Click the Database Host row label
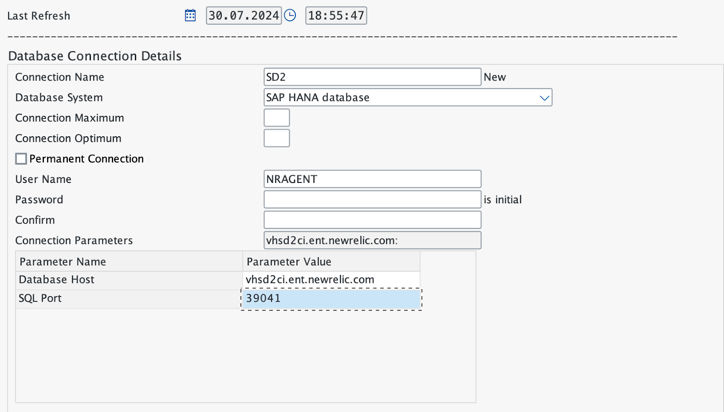The image size is (724, 412). (x=56, y=279)
